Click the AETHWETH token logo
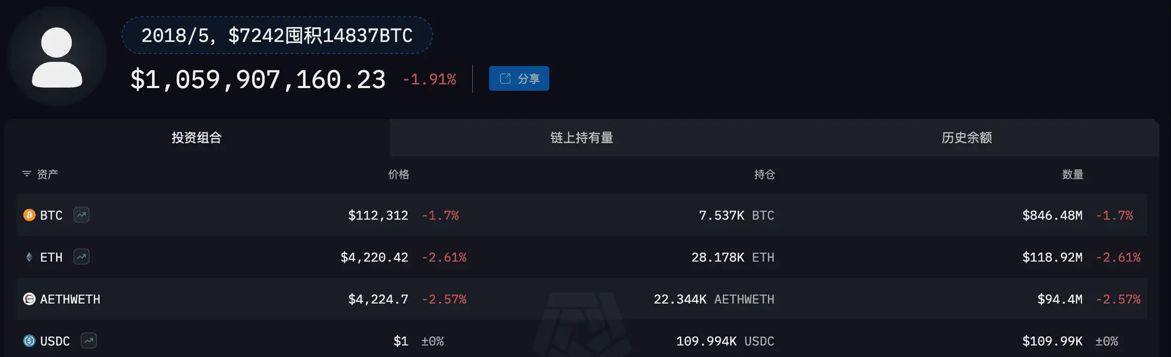This screenshot has width=1171, height=357. coord(29,299)
